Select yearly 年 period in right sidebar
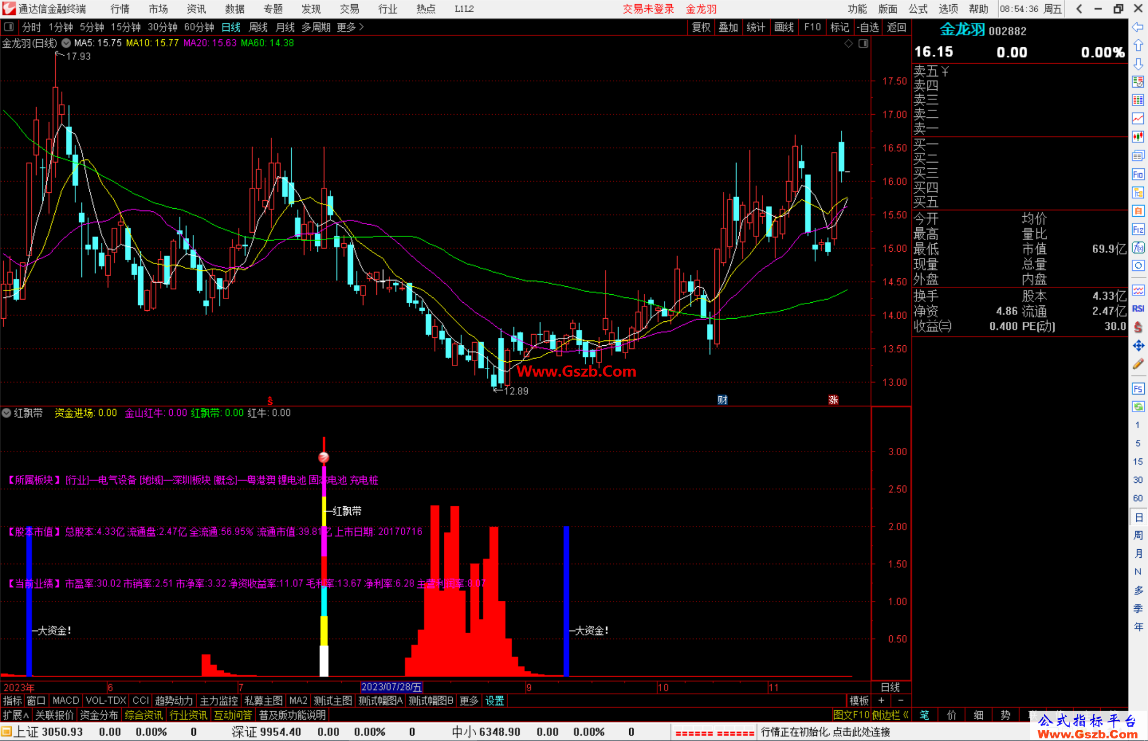The image size is (1148, 741). click(1138, 627)
